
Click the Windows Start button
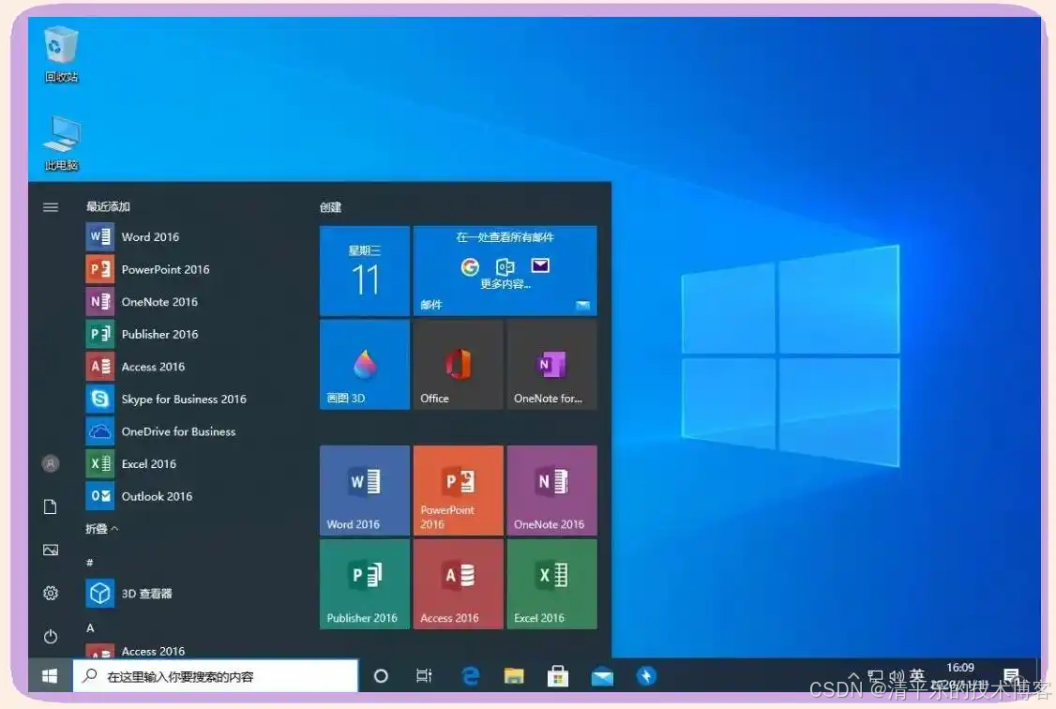tap(50, 675)
